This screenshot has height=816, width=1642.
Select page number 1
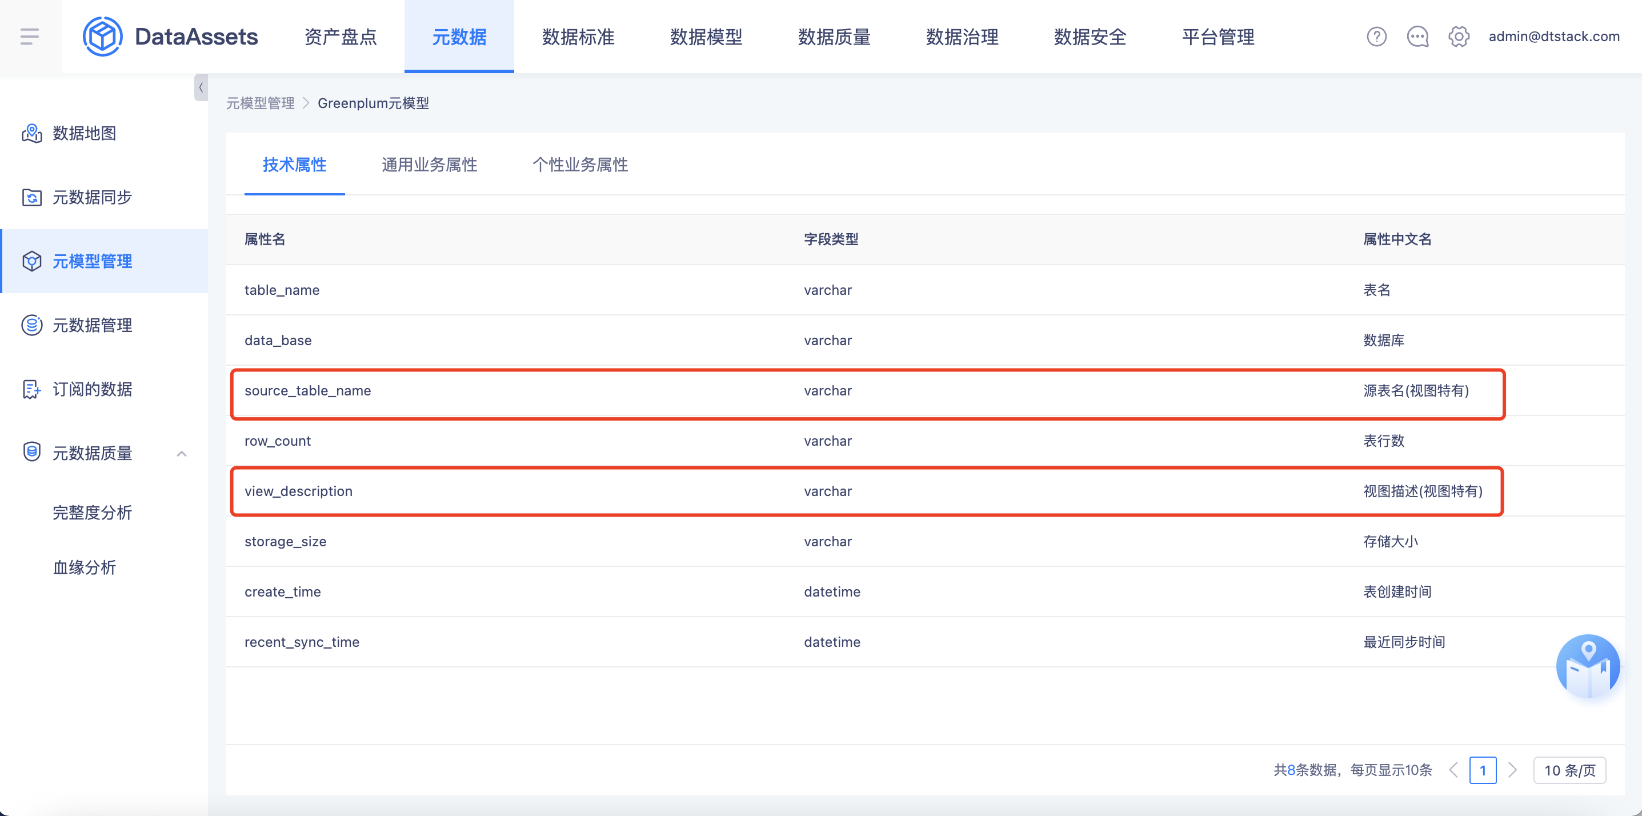click(1483, 770)
